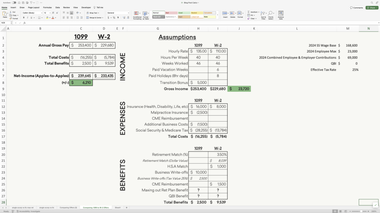
Task: Click the Paste clipboard icon
Action: pos(4,14)
